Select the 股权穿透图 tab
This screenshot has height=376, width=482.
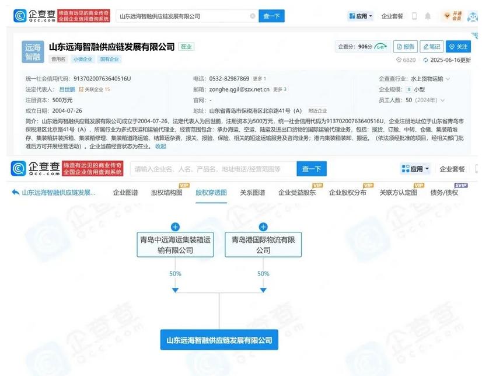(211, 193)
